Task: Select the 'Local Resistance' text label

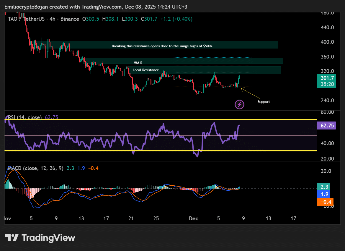Action: [145, 70]
